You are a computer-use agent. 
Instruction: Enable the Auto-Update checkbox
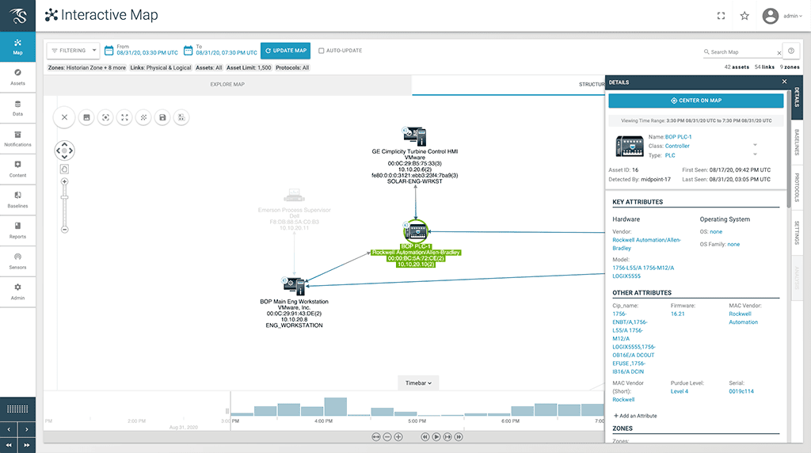click(x=322, y=51)
